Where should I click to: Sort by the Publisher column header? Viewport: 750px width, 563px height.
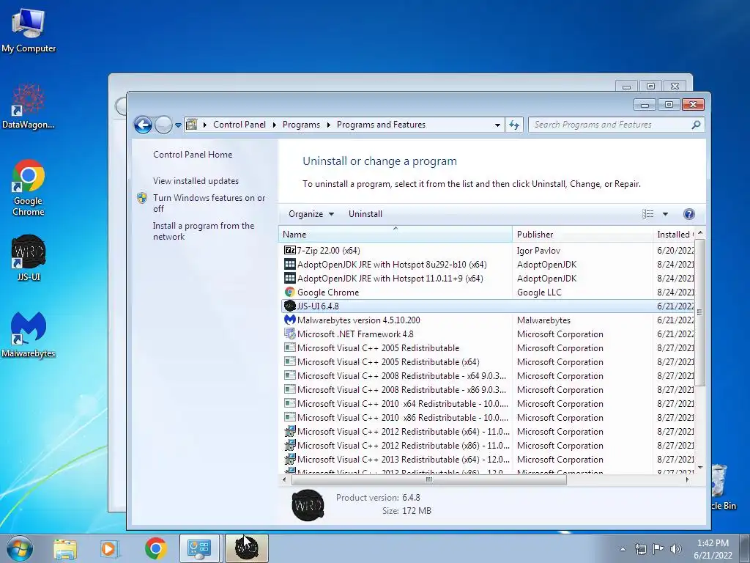[582, 234]
